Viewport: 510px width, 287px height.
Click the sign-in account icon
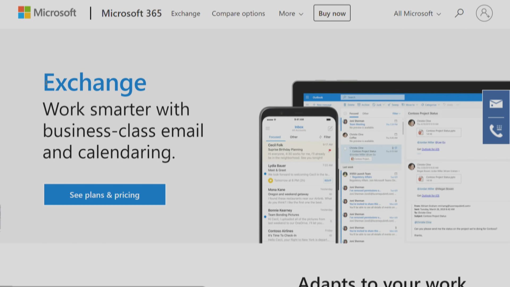[x=484, y=13]
